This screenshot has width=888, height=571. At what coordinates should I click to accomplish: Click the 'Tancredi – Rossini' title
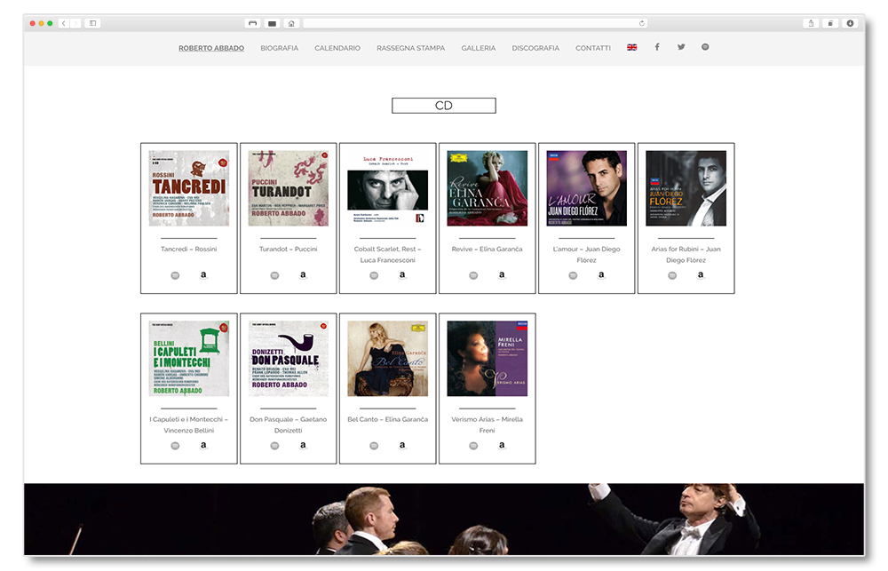tap(188, 250)
